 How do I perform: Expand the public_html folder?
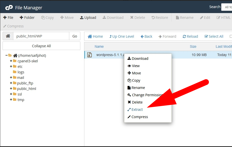(11, 88)
